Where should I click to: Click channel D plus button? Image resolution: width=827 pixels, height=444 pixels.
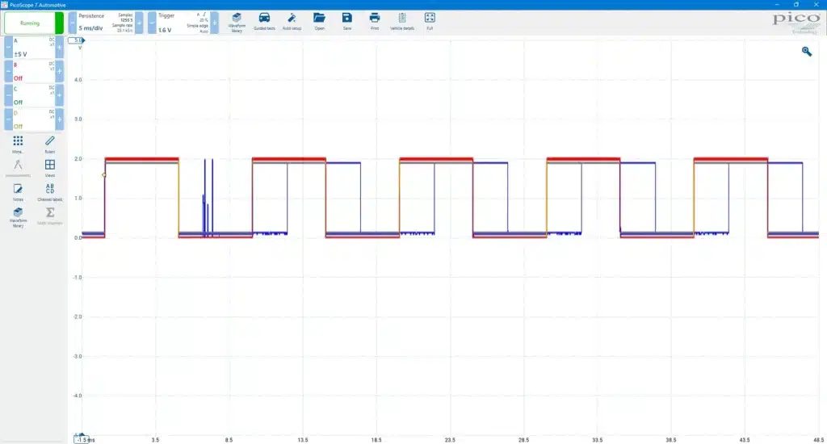(60, 119)
